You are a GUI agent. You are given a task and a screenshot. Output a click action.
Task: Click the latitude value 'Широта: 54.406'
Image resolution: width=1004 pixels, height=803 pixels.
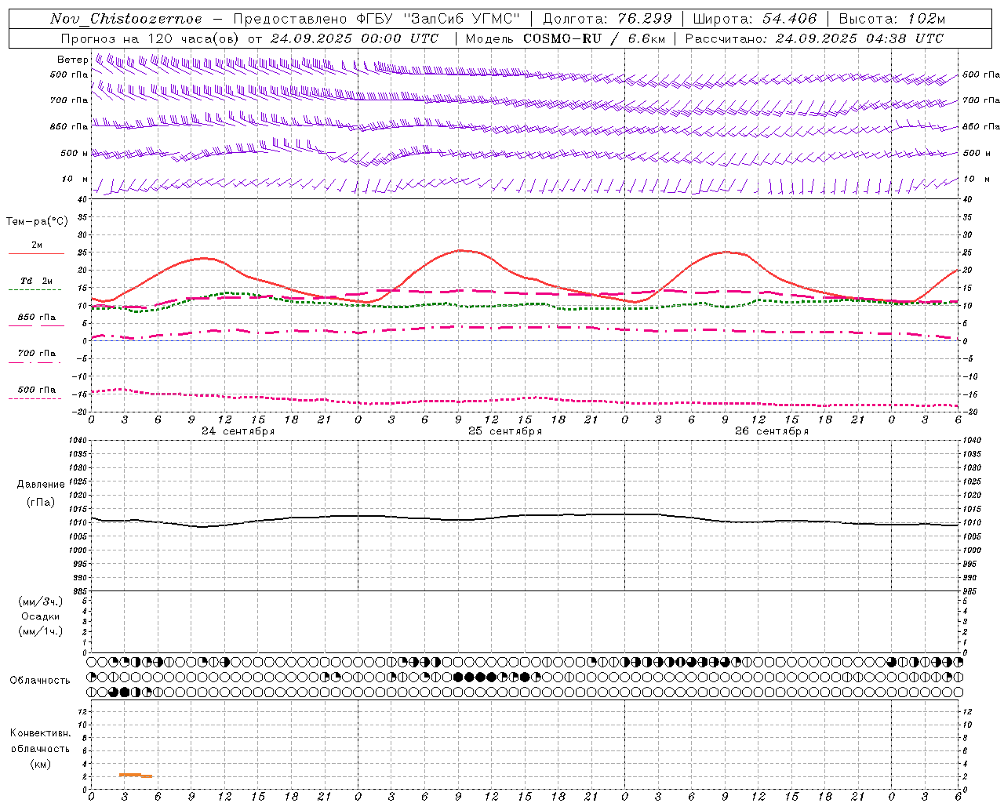[755, 19]
